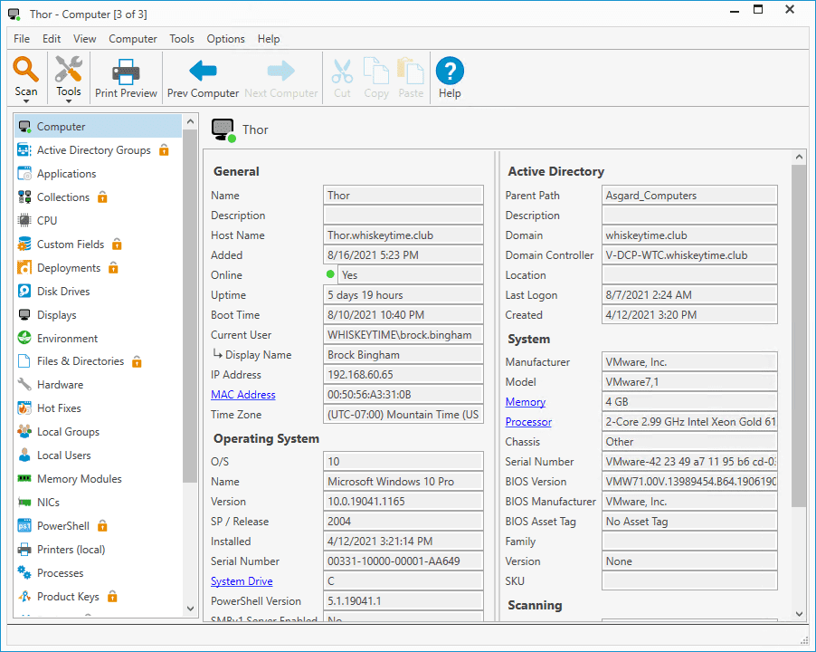The image size is (816, 652).
Task: Click the Scan magnifier icon
Action: pyautogui.click(x=26, y=70)
